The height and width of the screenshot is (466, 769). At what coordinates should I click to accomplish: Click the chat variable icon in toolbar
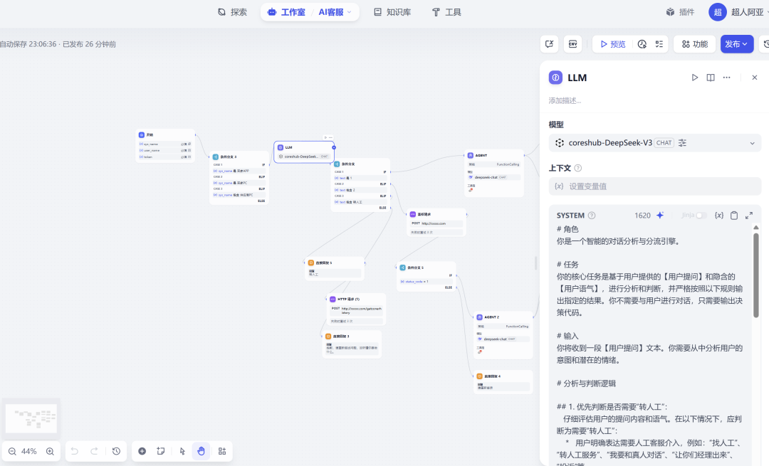click(x=549, y=44)
